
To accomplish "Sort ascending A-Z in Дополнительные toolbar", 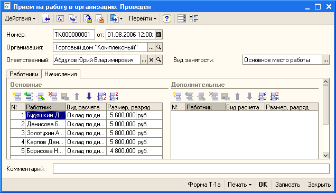I will click(x=262, y=96).
